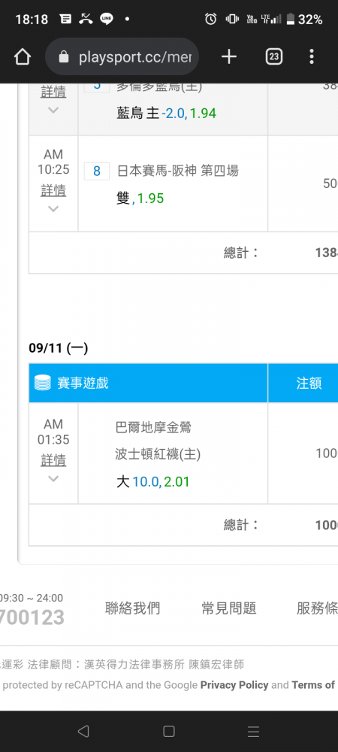Open 詳情 link for AM 01:35
338x752 pixels.
(x=53, y=460)
